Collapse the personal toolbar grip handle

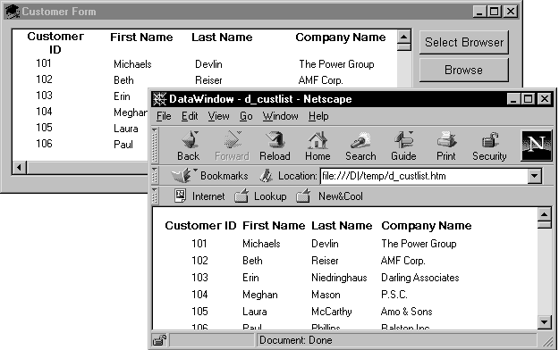pyautogui.click(x=155, y=196)
